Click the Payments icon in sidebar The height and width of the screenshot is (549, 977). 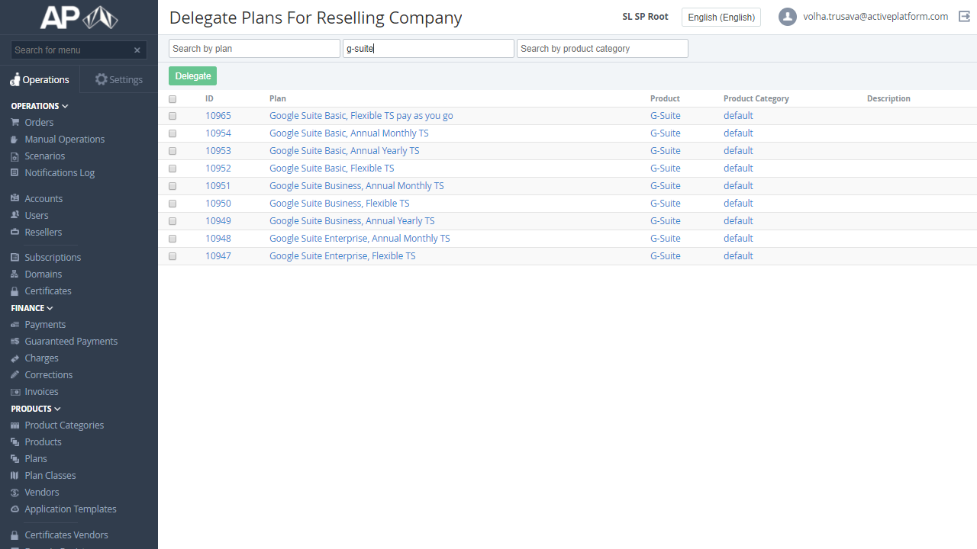point(15,324)
